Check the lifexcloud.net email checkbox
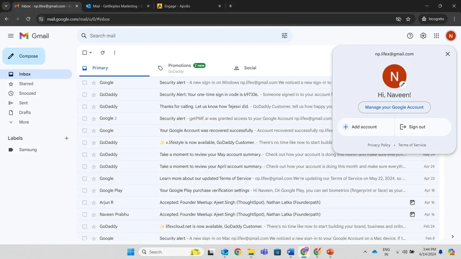Viewport: 461px width, 259px height. [x=85, y=226]
